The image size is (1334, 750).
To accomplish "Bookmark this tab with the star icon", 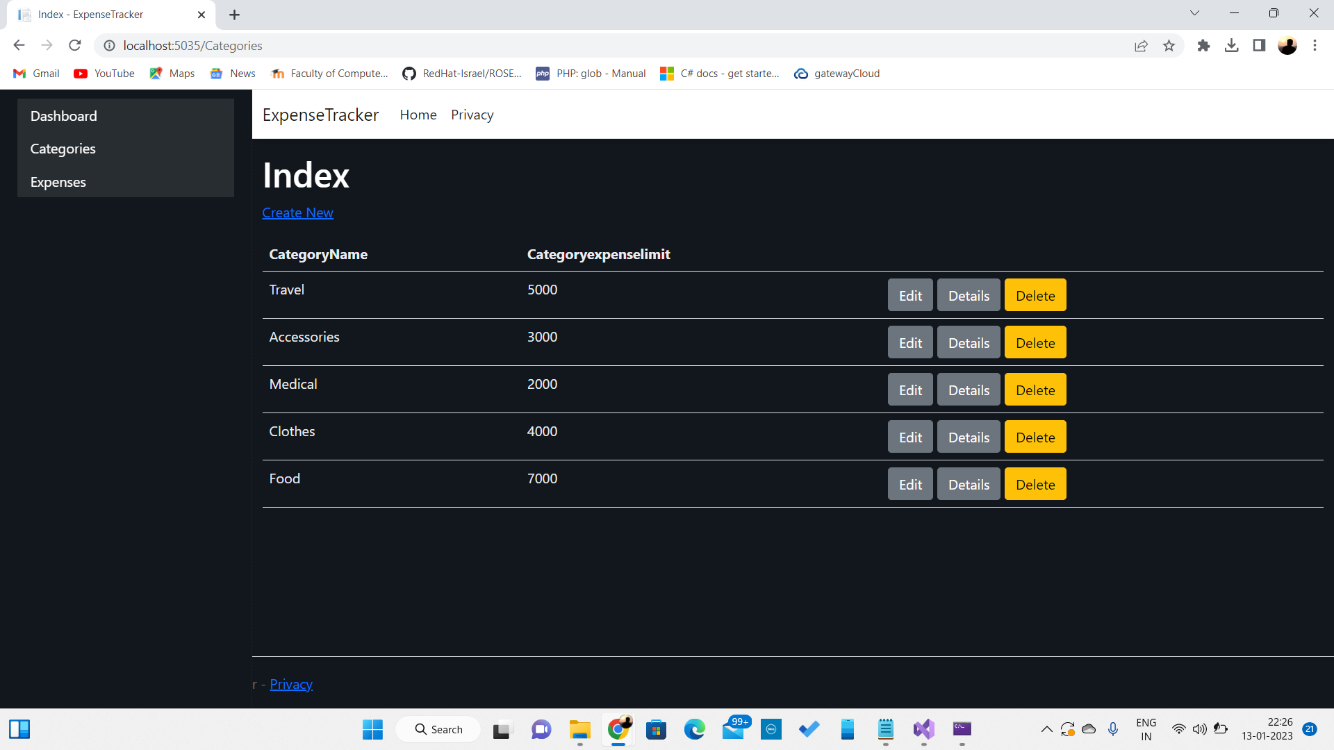I will pyautogui.click(x=1169, y=45).
